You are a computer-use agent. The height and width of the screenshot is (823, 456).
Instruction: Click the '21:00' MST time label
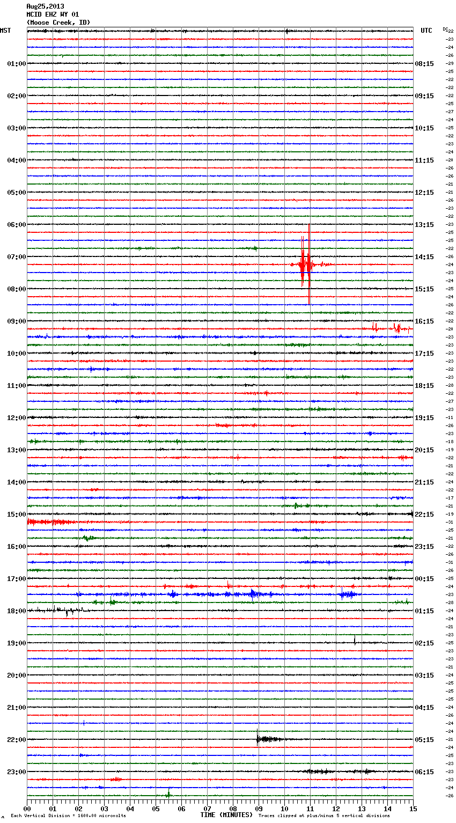pyautogui.click(x=17, y=708)
